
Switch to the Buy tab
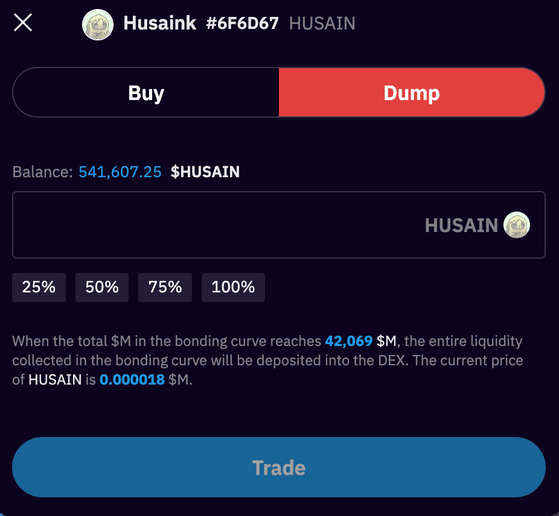(x=146, y=93)
